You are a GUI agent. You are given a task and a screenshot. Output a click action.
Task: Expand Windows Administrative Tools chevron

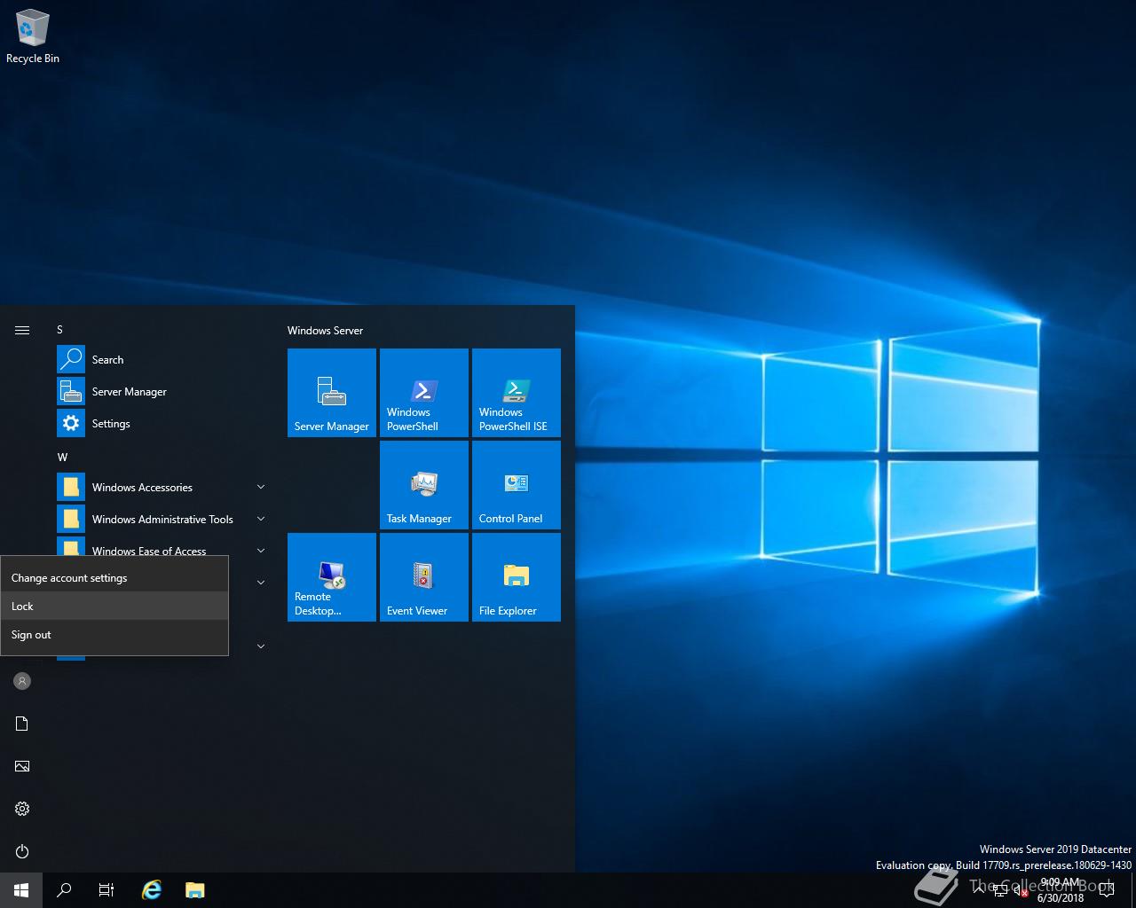(x=261, y=519)
